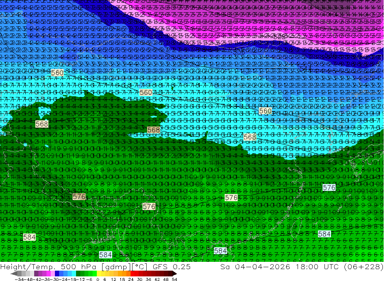Click the pale-blue '576' contour label

[x=329, y=187]
